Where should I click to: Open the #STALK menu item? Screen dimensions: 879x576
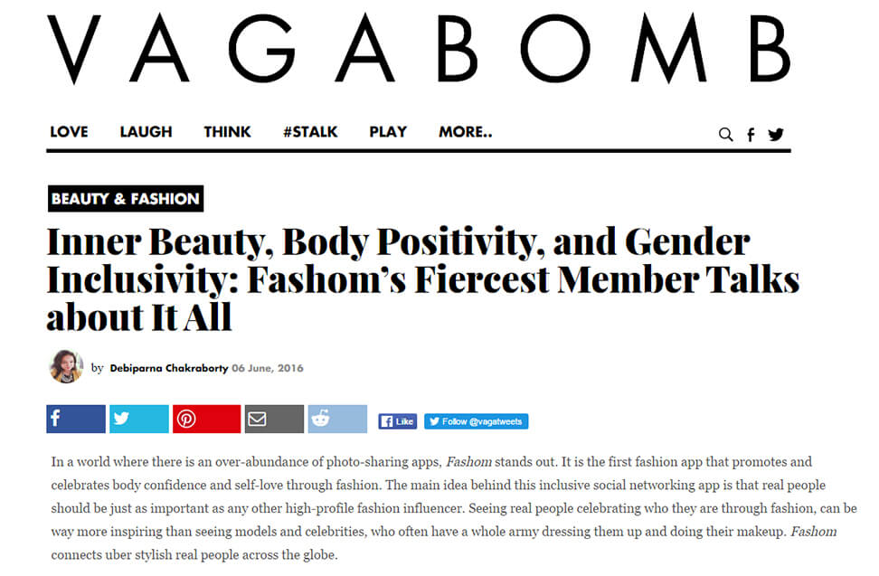tap(310, 132)
